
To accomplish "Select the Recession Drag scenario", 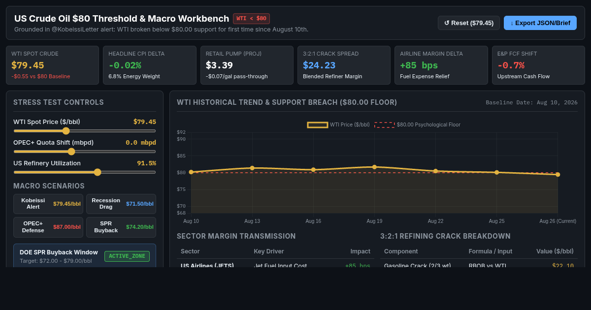I will tap(121, 204).
